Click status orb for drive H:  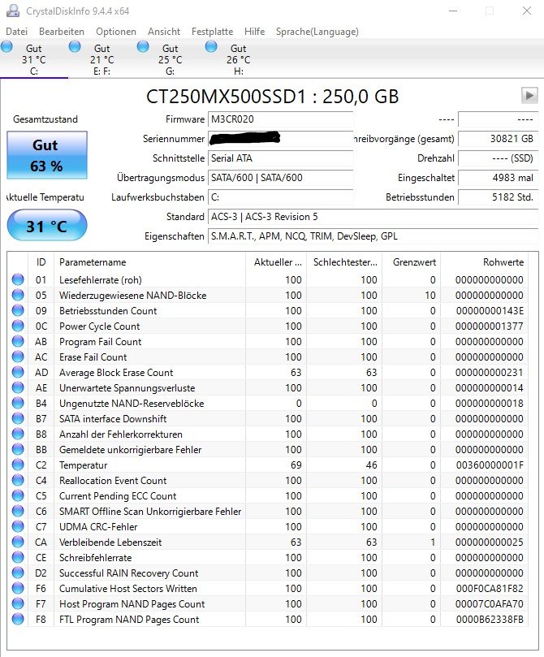click(x=211, y=46)
